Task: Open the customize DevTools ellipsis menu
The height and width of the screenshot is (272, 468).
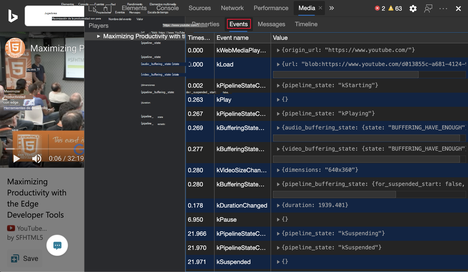Action: pyautogui.click(x=443, y=9)
